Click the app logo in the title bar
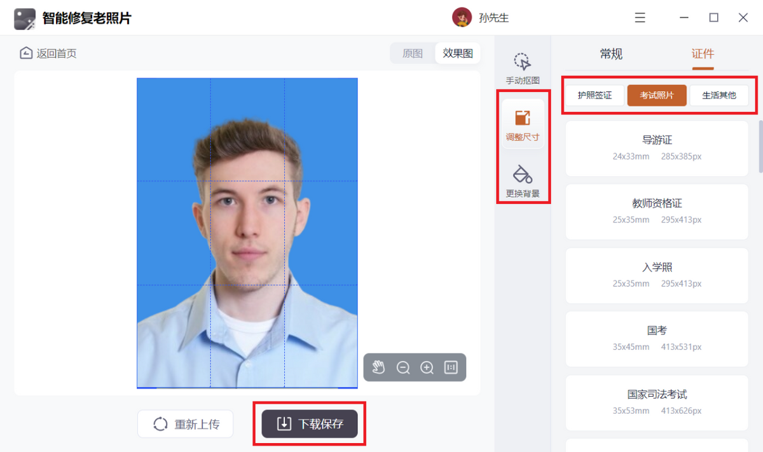The width and height of the screenshot is (763, 452). (x=24, y=17)
